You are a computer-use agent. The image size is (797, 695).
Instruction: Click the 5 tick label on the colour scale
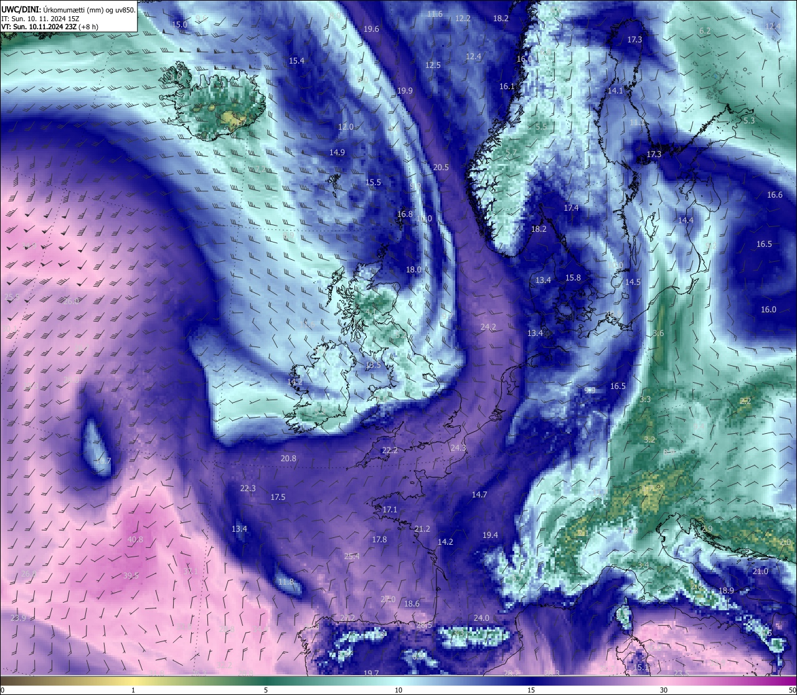pos(266,690)
